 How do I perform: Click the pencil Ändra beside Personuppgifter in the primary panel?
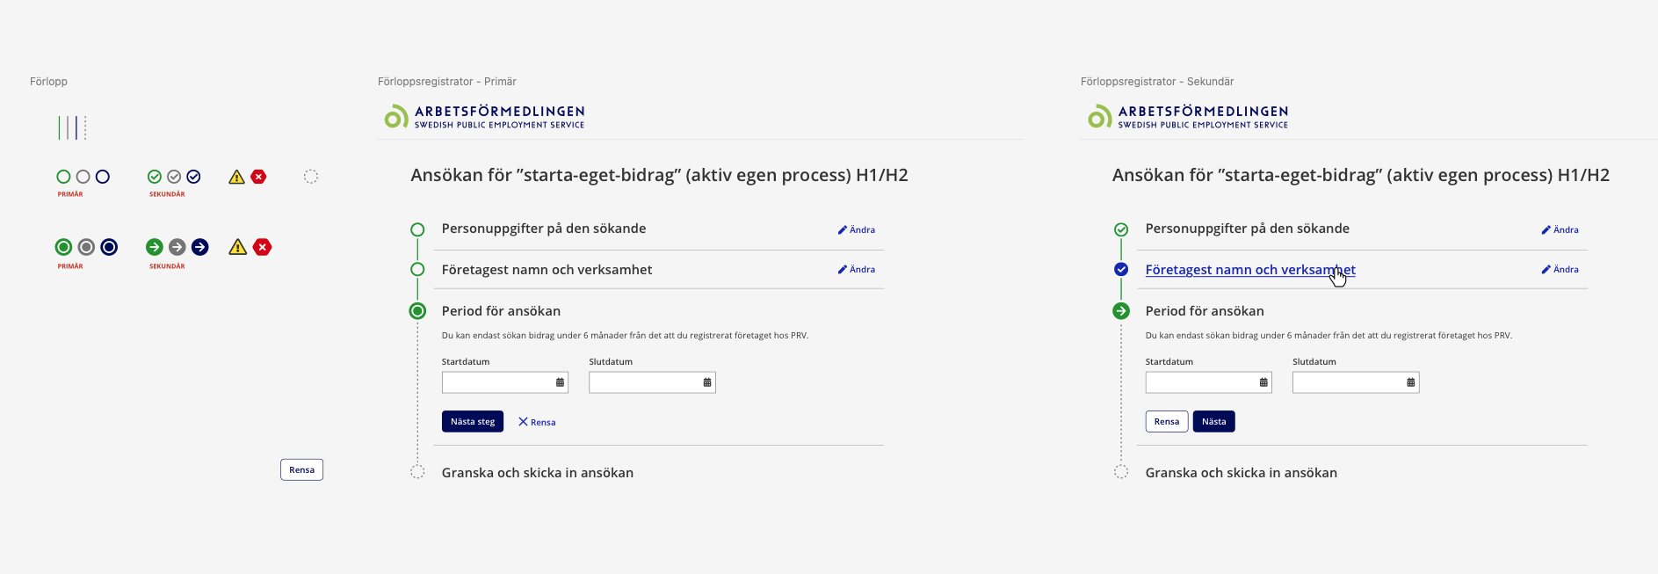(857, 229)
